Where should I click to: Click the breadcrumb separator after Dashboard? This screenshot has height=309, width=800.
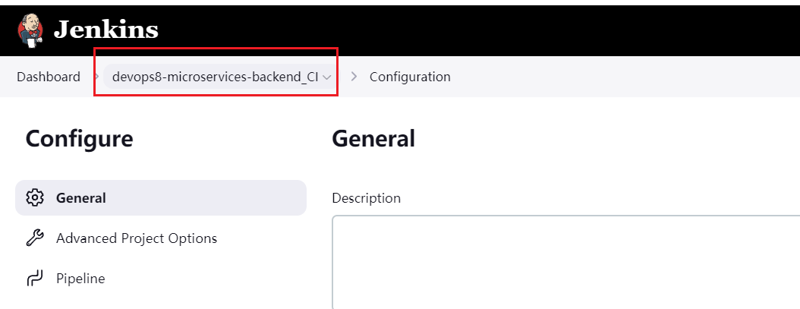tap(96, 77)
